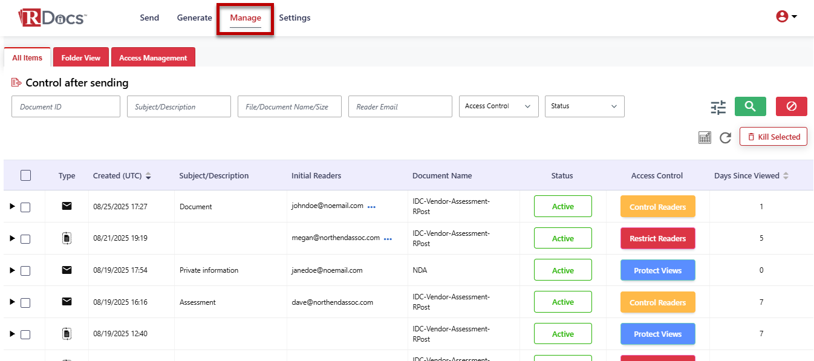Open the Status filter dropdown
The height and width of the screenshot is (361, 814).
pos(584,106)
